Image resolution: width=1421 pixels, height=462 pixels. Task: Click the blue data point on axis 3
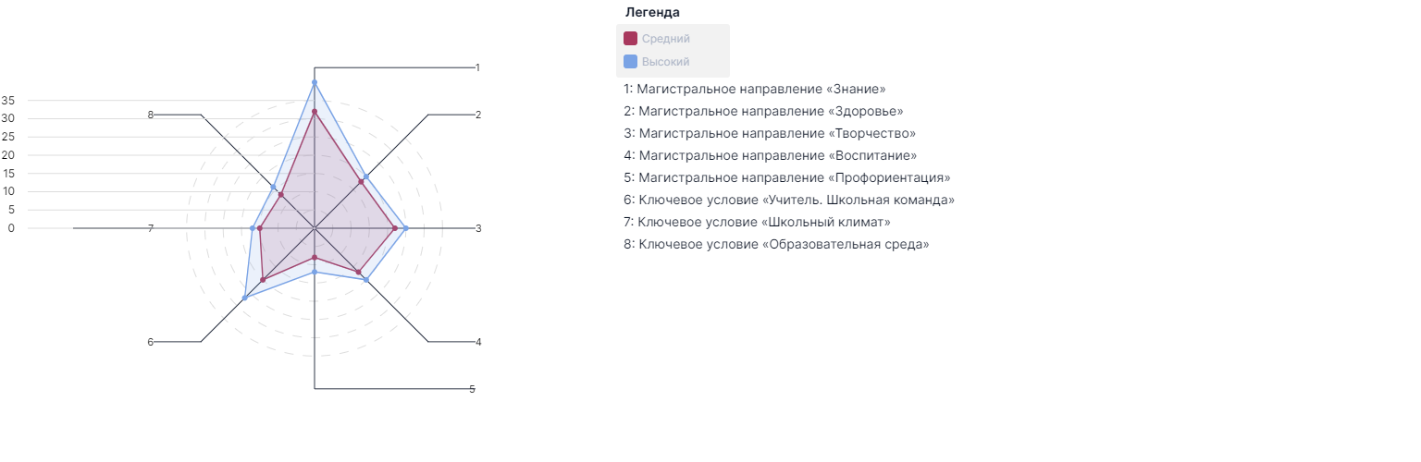405,228
